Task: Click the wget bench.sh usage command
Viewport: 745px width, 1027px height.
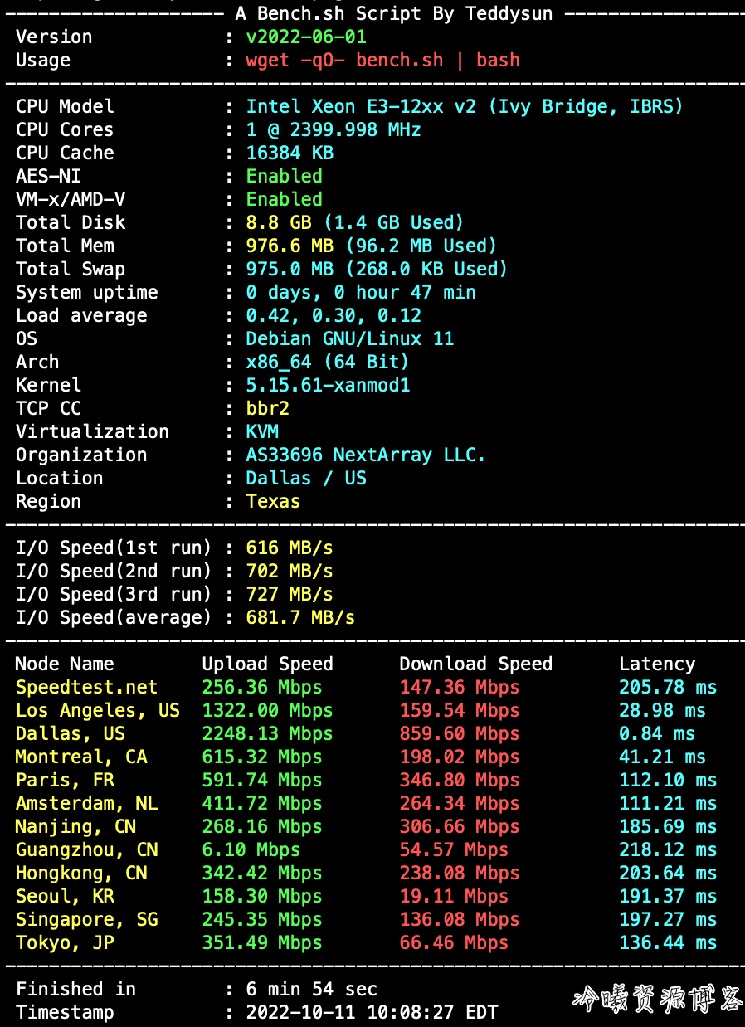Action: (x=382, y=61)
